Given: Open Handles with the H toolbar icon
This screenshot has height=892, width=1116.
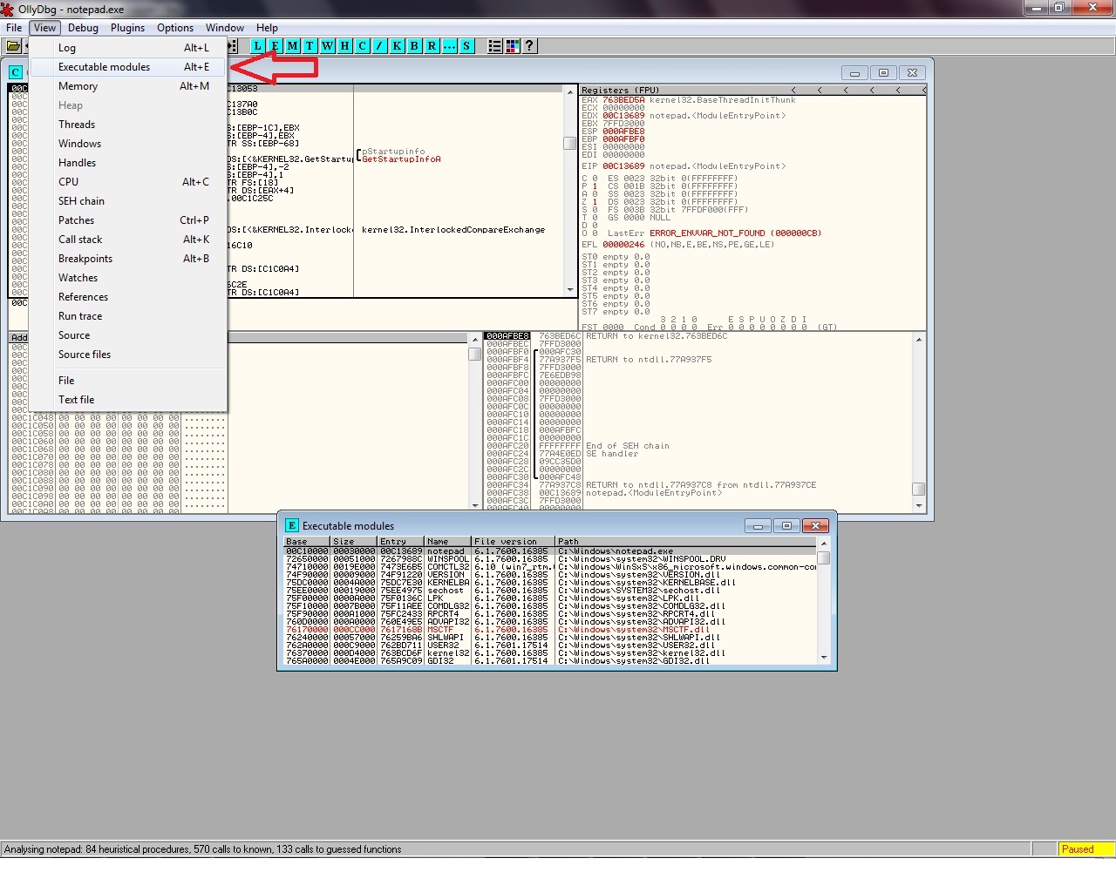Looking at the screenshot, I should click(x=345, y=46).
